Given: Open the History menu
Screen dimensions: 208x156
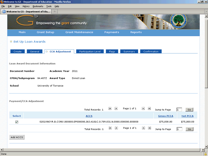Looking at the screenshot, I should 26,6.
